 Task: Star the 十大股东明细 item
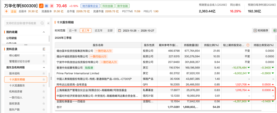(44, 79)
